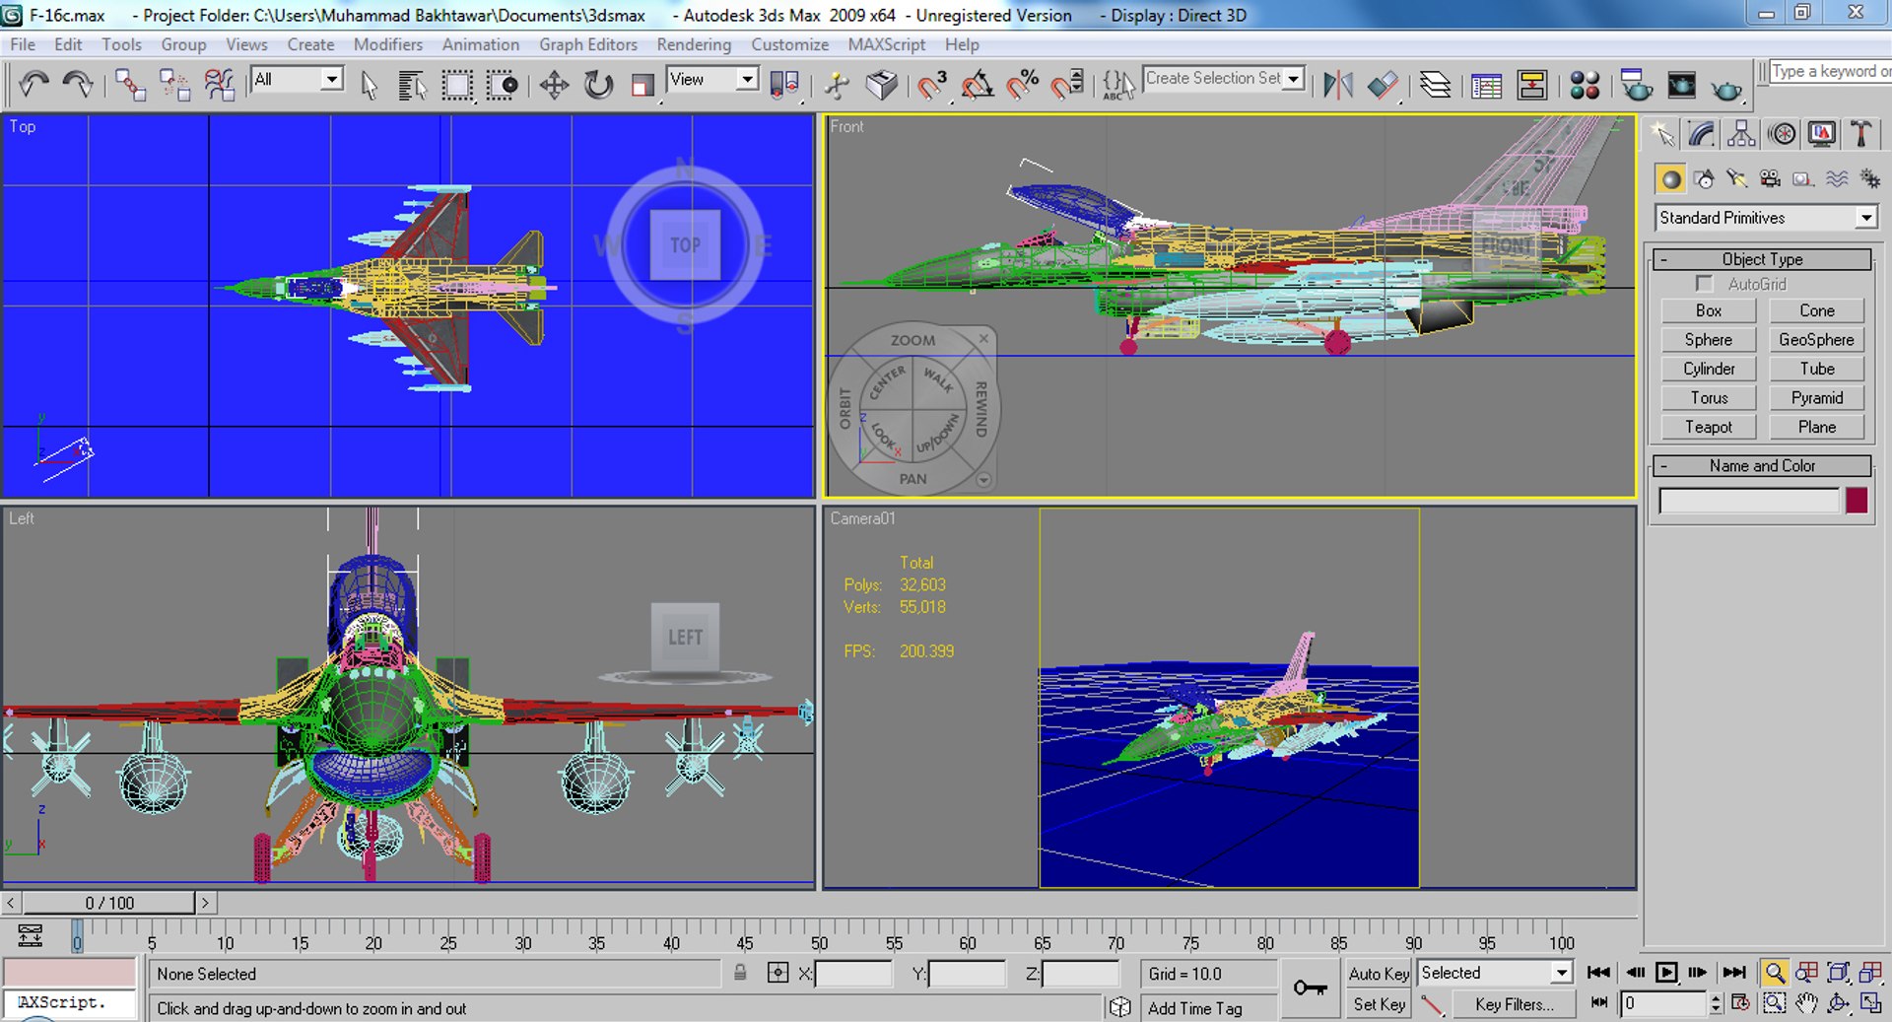Open the MAXScript menu
Image resolution: width=1892 pixels, height=1022 pixels.
coord(886,44)
